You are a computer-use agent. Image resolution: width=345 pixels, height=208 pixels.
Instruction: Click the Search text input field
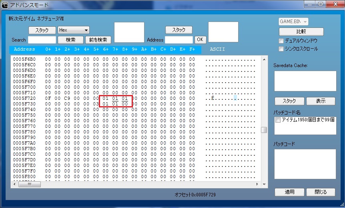42,40
